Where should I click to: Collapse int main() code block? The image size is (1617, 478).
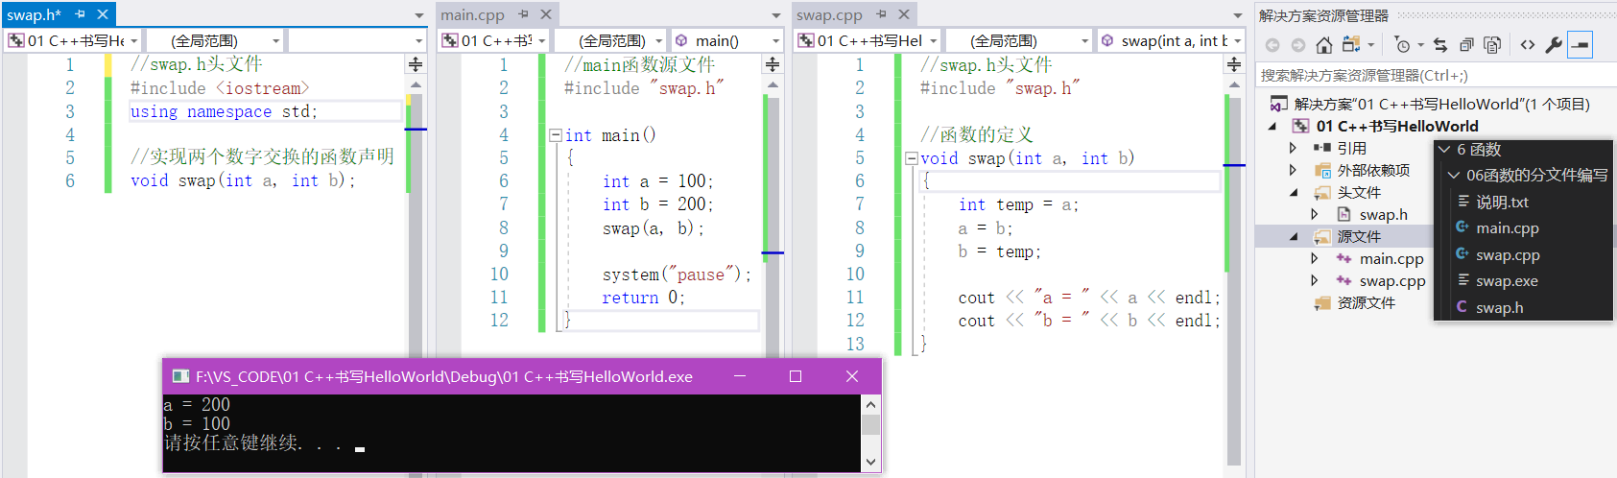pyautogui.click(x=555, y=135)
